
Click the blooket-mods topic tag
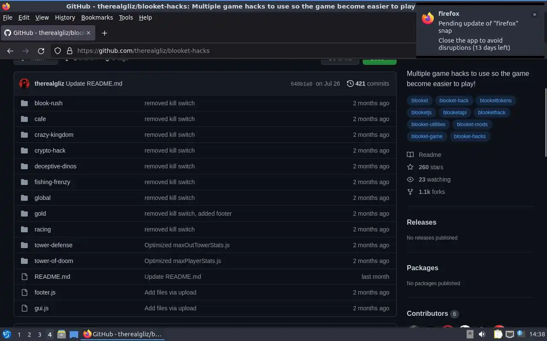point(472,124)
